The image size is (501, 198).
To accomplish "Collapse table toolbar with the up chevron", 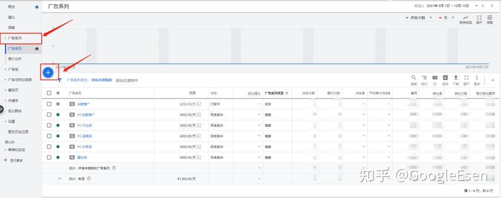I will (x=492, y=80).
